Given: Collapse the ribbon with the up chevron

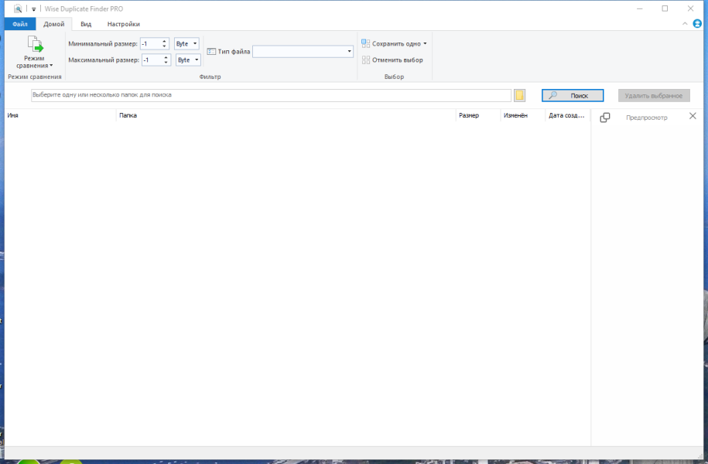Looking at the screenshot, I should (x=685, y=24).
